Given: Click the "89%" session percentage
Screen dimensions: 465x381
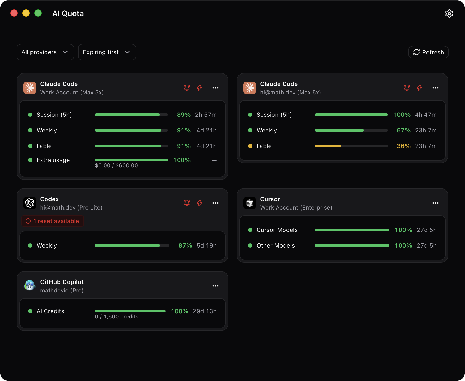Looking at the screenshot, I should 184,115.
